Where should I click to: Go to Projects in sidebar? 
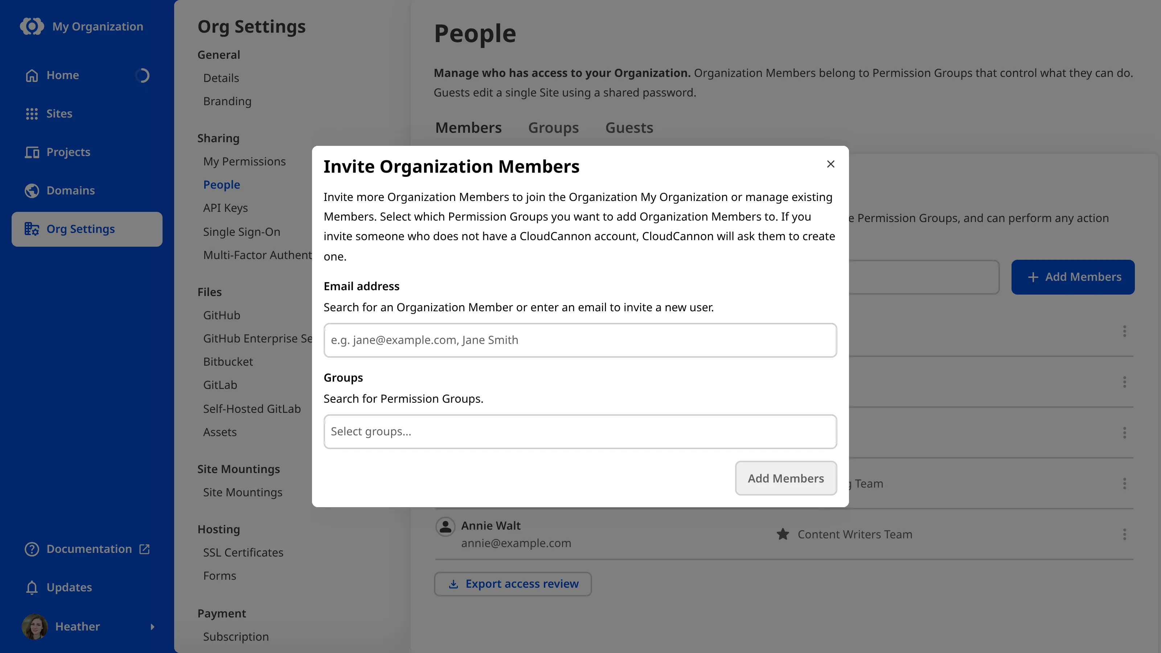[x=87, y=152]
